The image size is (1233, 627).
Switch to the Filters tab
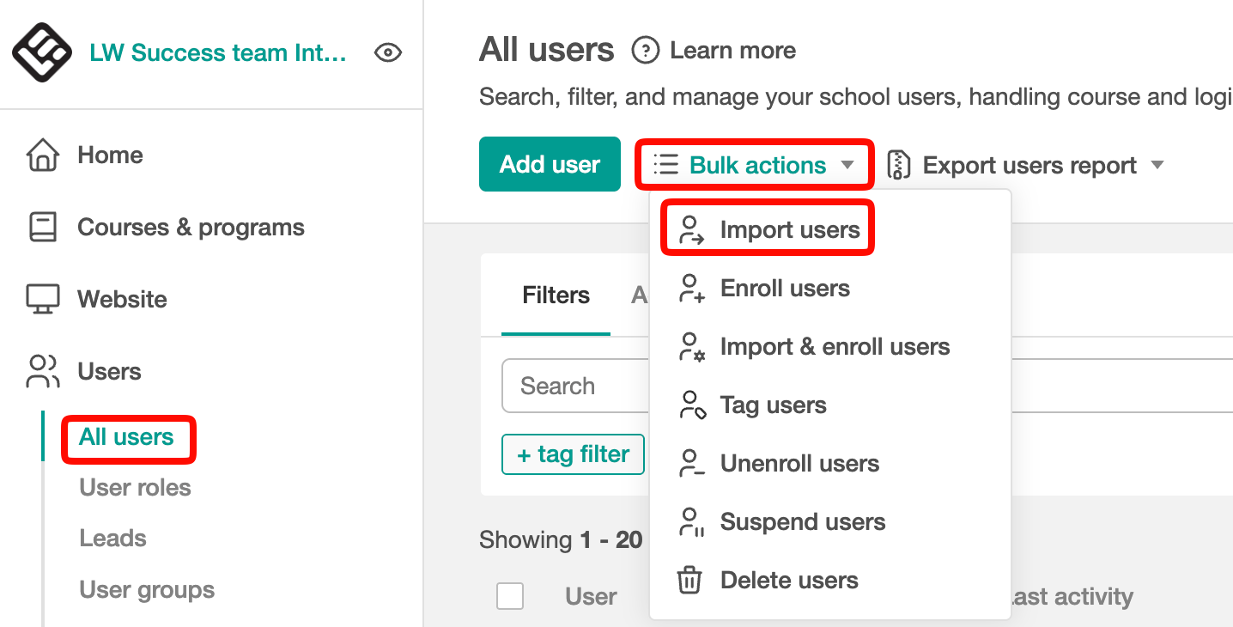tap(556, 295)
